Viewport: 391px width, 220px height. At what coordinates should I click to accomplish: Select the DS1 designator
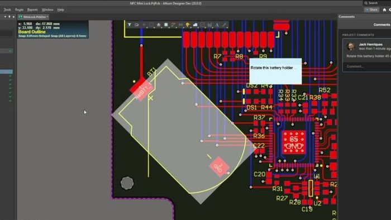[251, 108]
